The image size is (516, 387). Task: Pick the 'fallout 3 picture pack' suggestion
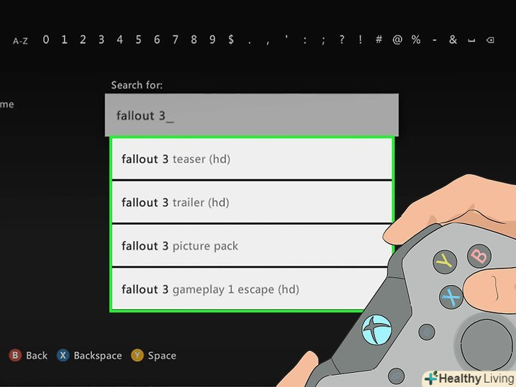point(252,246)
